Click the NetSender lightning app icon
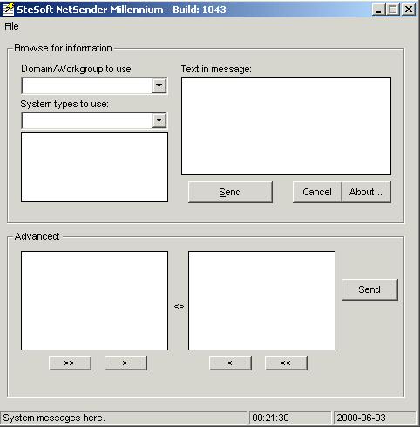Viewport: 420px width, 428px height. click(x=8, y=9)
